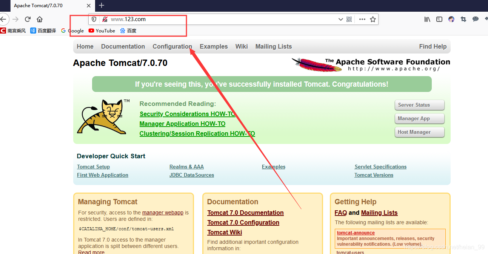
Task: Open the tomcat-announce mailing list link
Action: 356,233
